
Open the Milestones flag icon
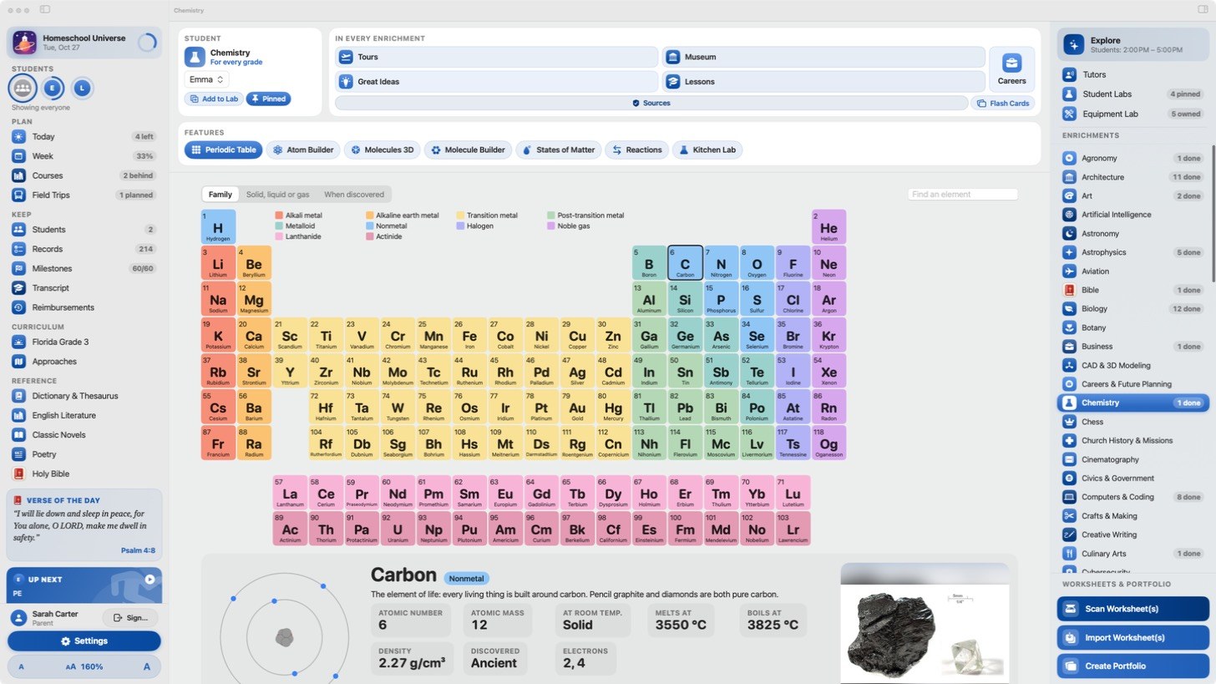click(x=18, y=268)
